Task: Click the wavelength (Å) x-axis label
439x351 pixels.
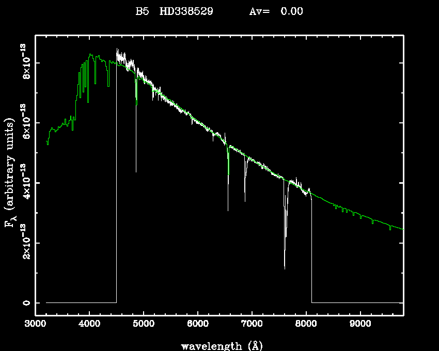Action: tap(219, 345)
